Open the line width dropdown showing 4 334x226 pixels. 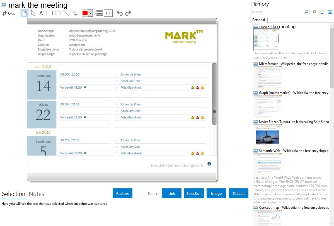click(x=108, y=13)
